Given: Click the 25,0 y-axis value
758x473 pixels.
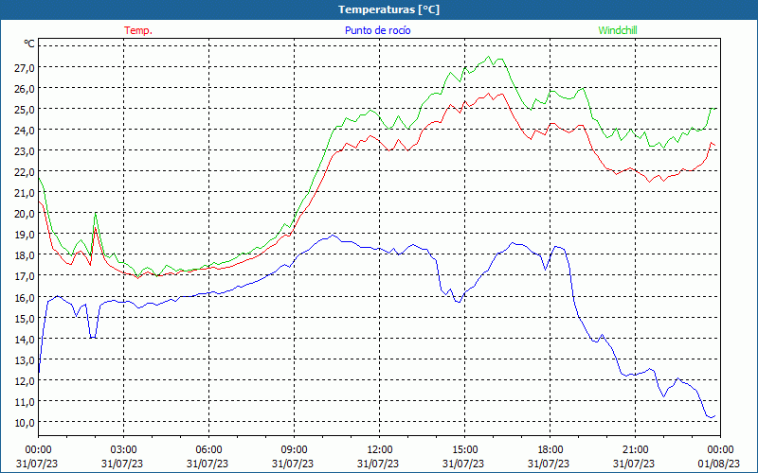Looking at the screenshot, I should click(x=25, y=109).
